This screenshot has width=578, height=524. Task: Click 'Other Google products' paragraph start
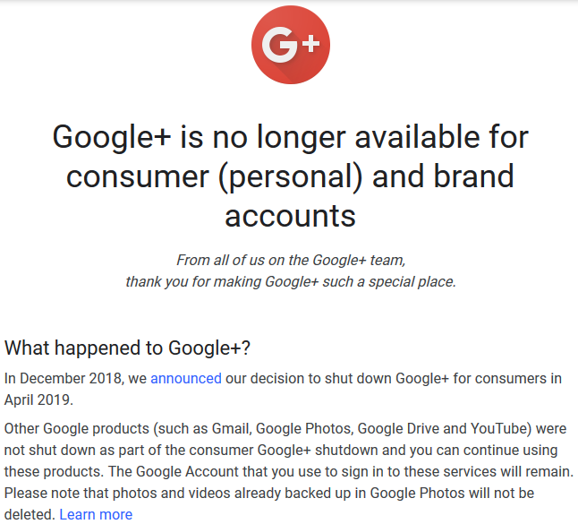pyautogui.click(x=77, y=429)
